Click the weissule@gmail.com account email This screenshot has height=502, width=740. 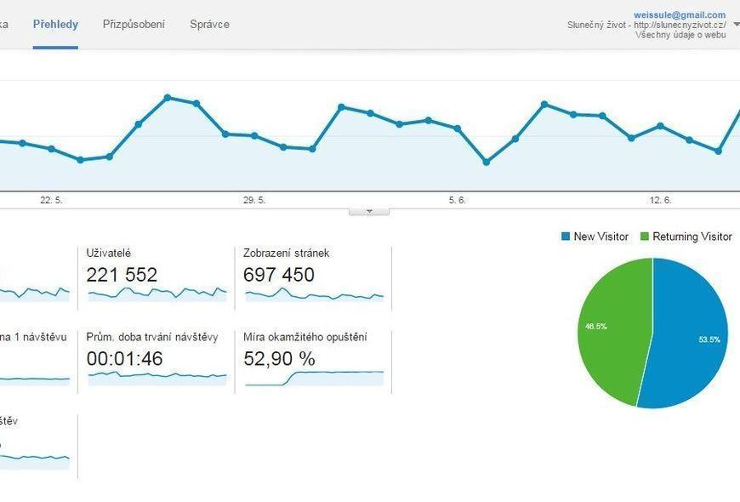pos(679,14)
